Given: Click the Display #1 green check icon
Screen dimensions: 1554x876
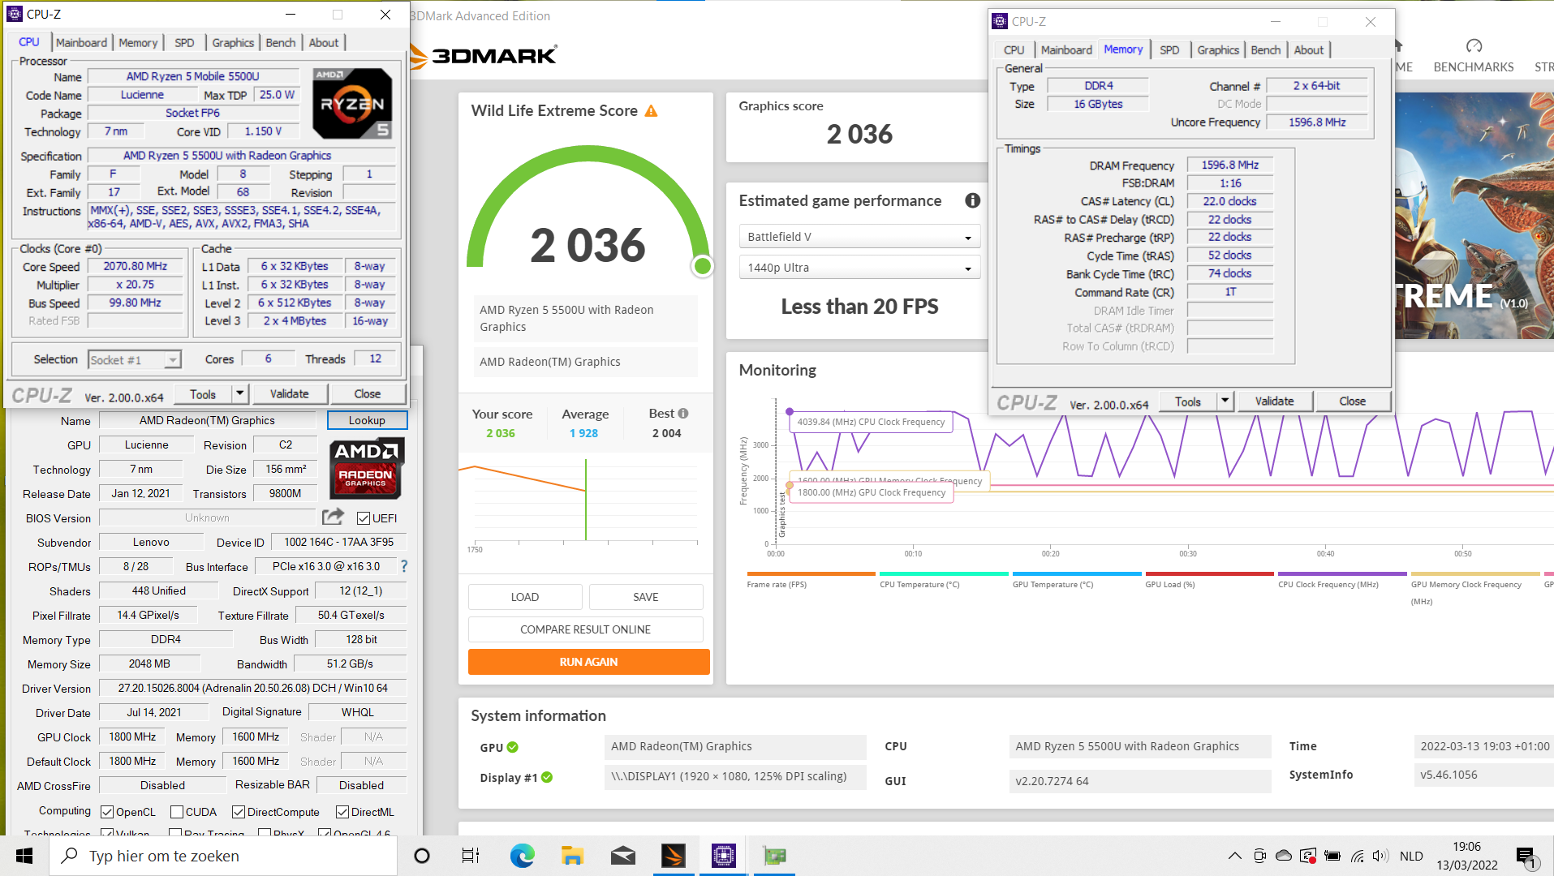Looking at the screenshot, I should (547, 777).
